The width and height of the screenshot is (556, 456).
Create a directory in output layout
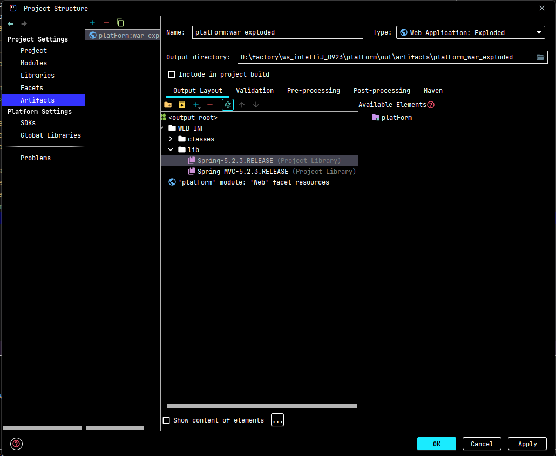pos(168,105)
